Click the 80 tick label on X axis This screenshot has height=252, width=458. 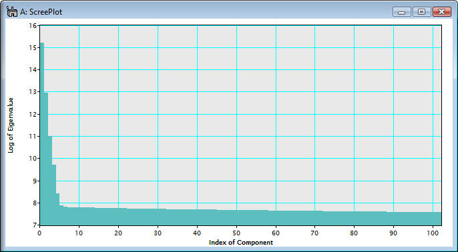(355, 233)
